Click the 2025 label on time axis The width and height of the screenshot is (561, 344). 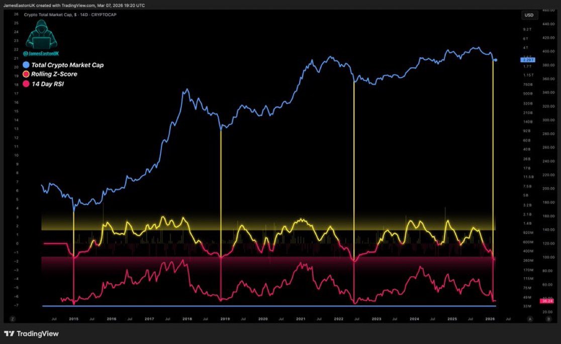(452, 319)
